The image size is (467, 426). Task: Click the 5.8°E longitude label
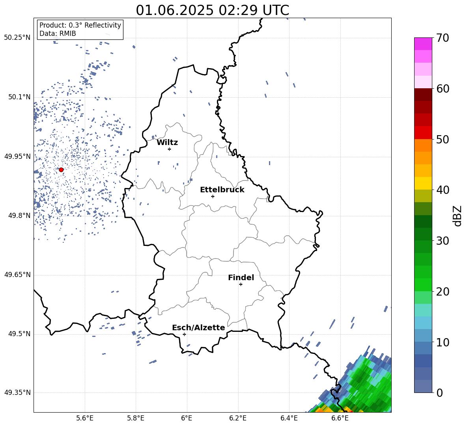(x=136, y=418)
